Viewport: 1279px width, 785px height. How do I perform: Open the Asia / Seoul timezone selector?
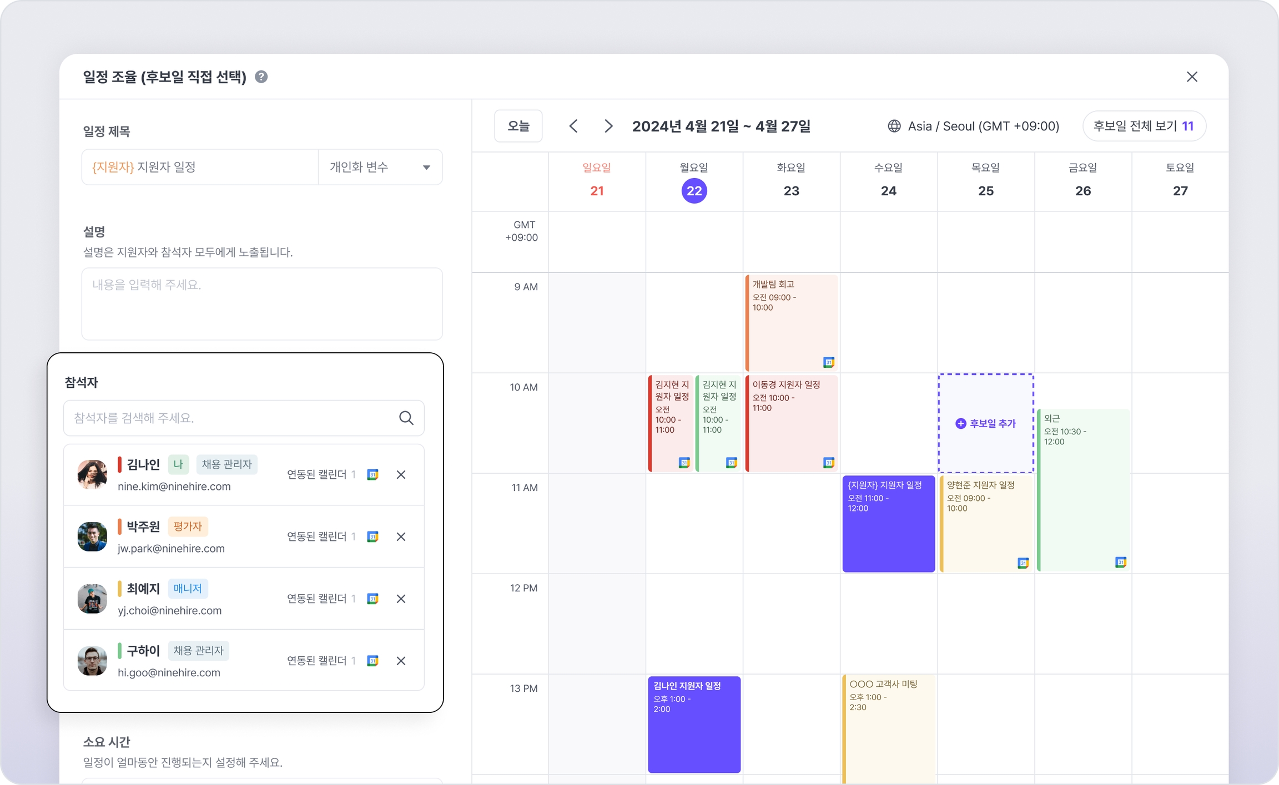point(983,126)
